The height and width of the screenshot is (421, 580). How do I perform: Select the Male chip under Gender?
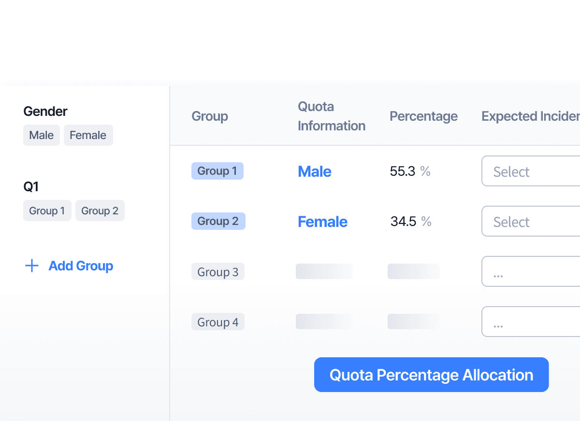coord(41,135)
